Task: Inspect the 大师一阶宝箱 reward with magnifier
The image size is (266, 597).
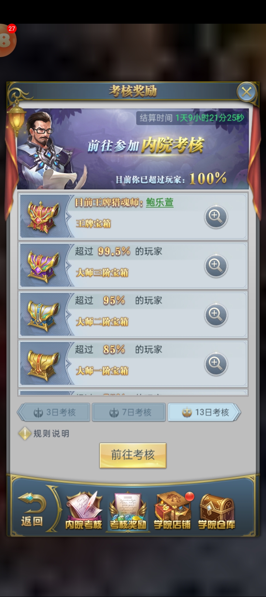Action: pos(216,364)
